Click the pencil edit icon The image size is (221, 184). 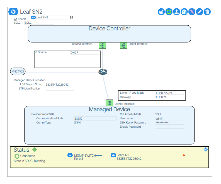[x=199, y=12]
